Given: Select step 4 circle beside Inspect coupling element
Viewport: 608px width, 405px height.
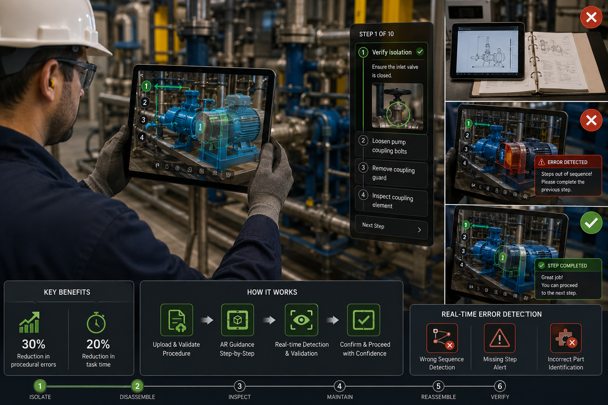Looking at the screenshot, I should 363,195.
